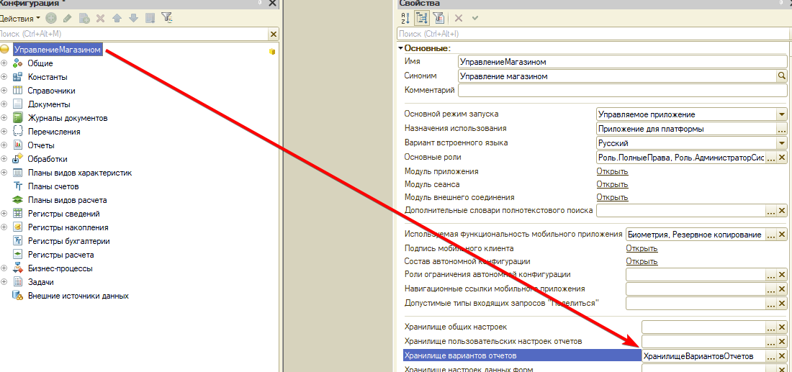Collapse the Основные properties section
This screenshot has width=792, height=372.
click(400, 48)
